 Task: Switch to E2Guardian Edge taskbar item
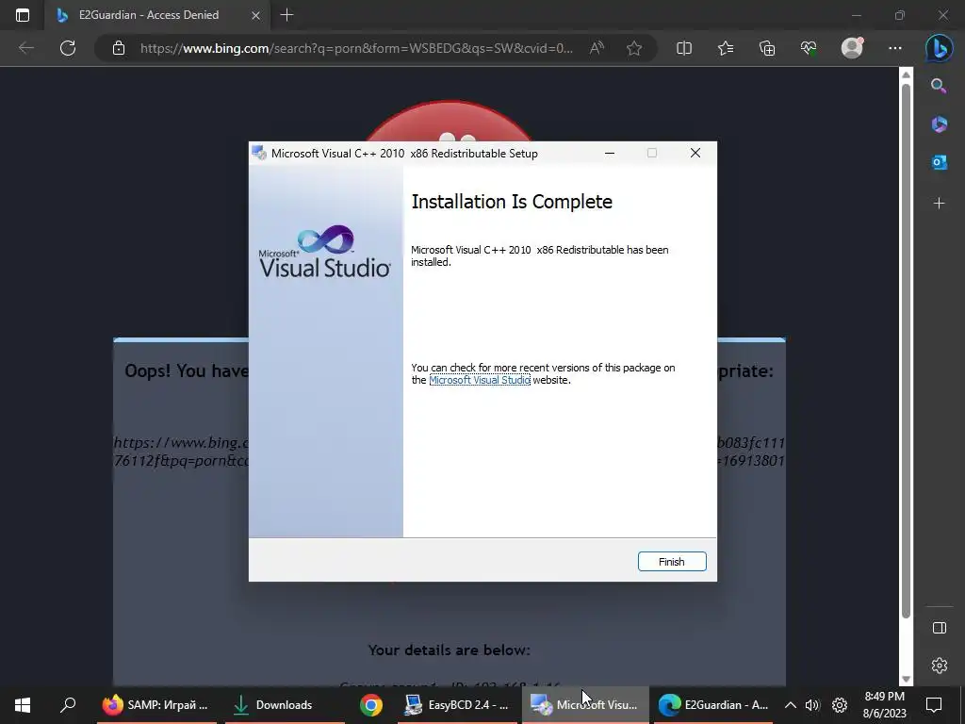[713, 705]
